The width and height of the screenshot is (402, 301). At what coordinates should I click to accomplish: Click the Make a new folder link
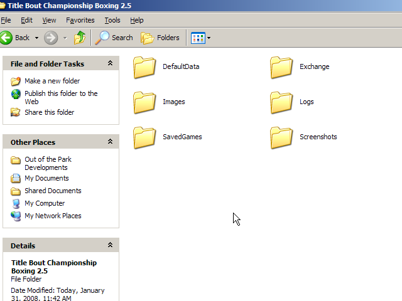52,81
